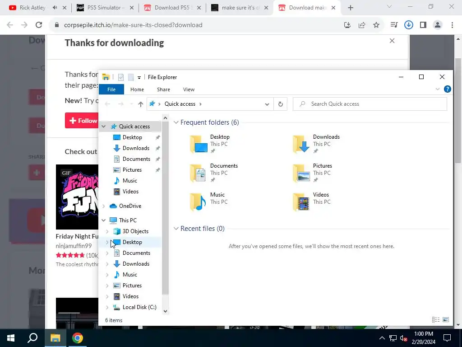Click the Properties quick access toolbar icon
This screenshot has height=347, width=462.
(121, 77)
